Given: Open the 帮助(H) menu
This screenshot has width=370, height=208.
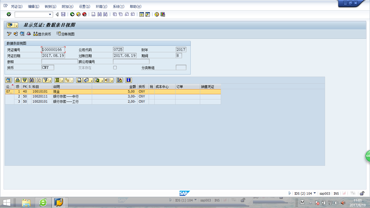Looking at the screenshot, I should tap(135, 6).
